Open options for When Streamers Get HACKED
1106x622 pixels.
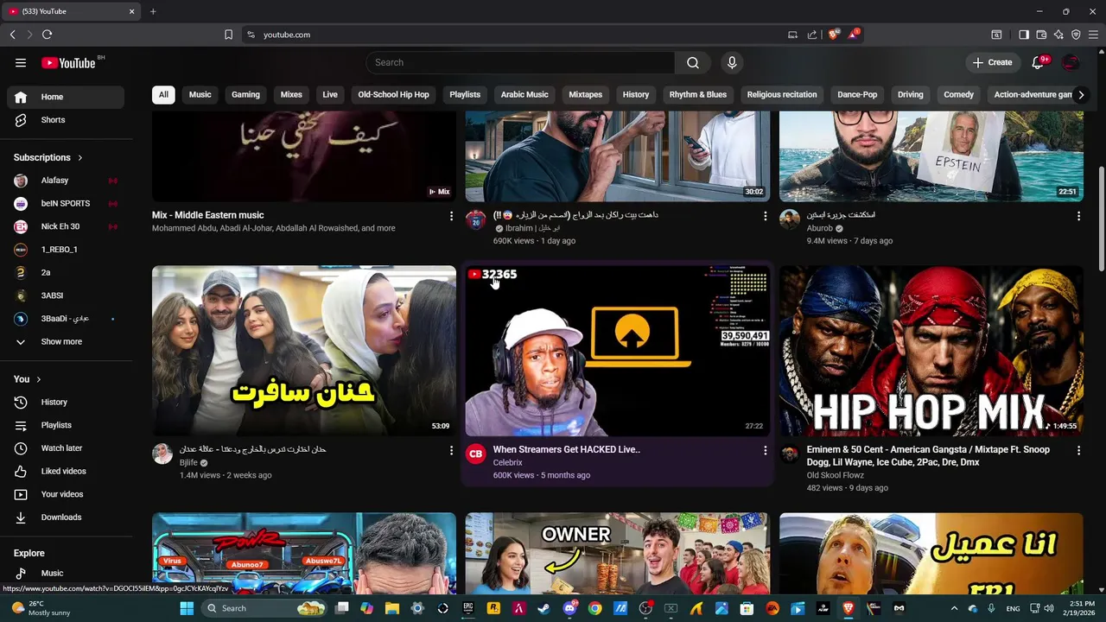click(x=765, y=450)
